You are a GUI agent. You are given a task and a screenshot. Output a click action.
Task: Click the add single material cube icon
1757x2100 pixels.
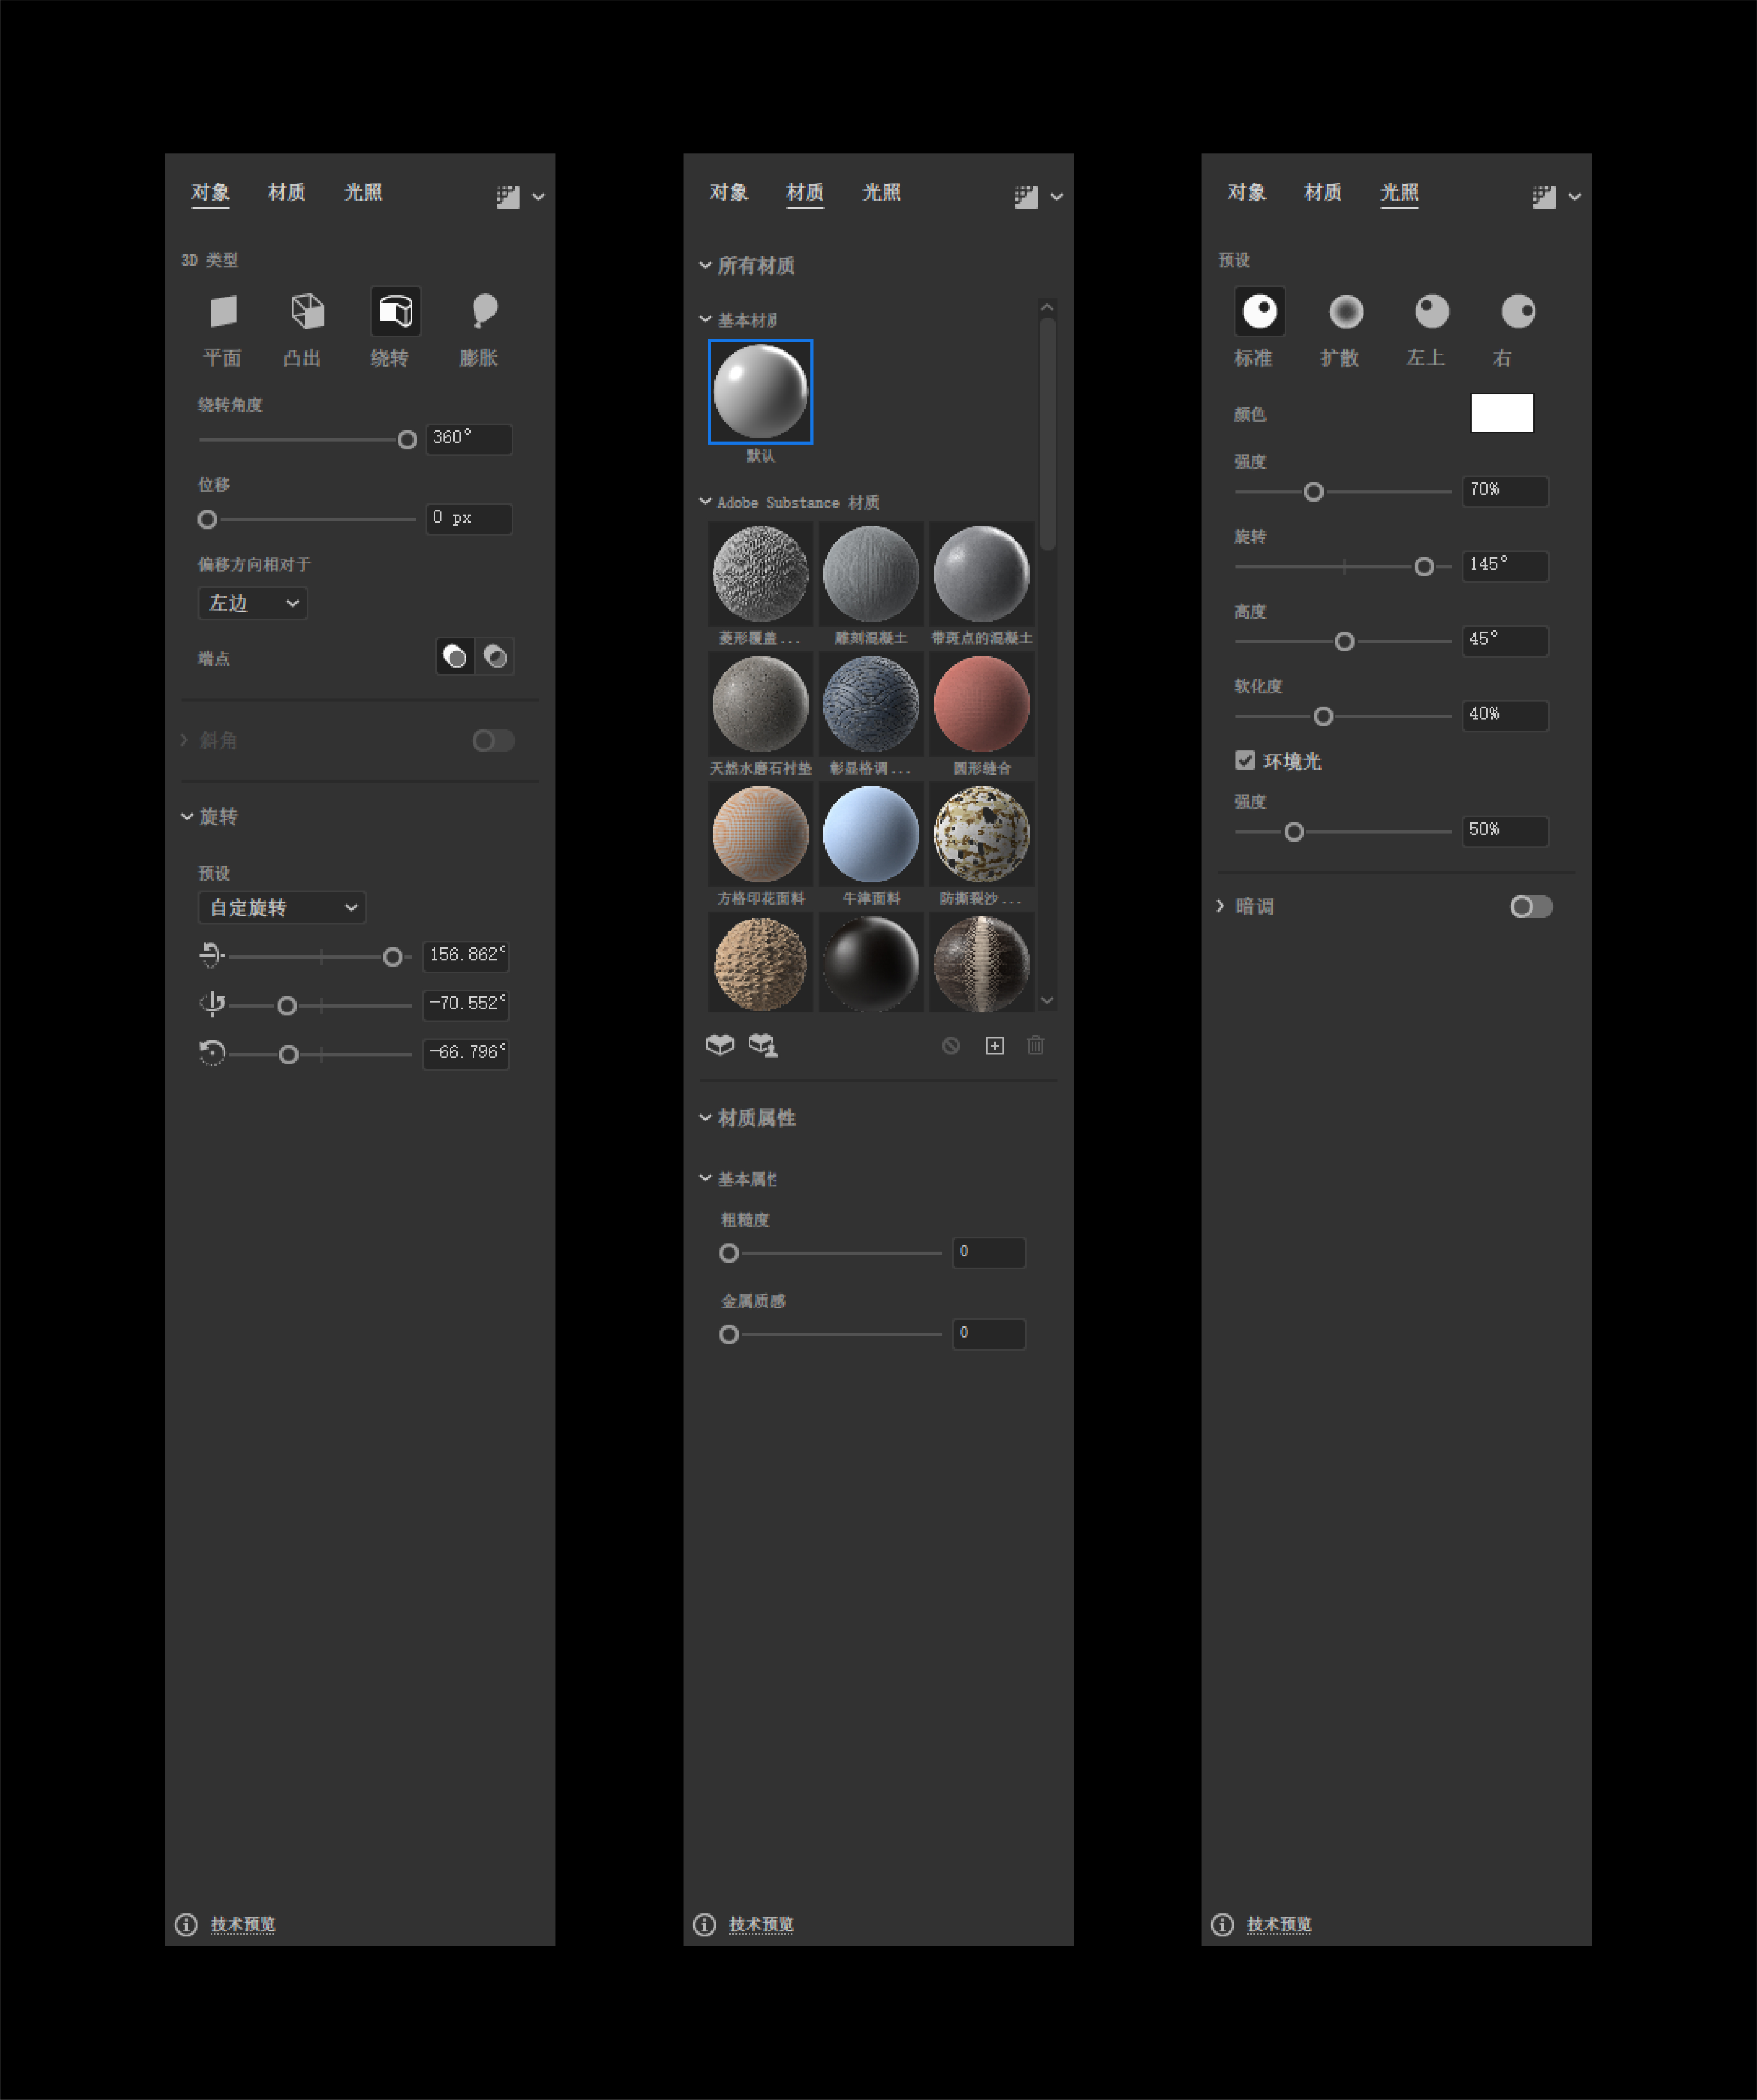pos(720,1045)
